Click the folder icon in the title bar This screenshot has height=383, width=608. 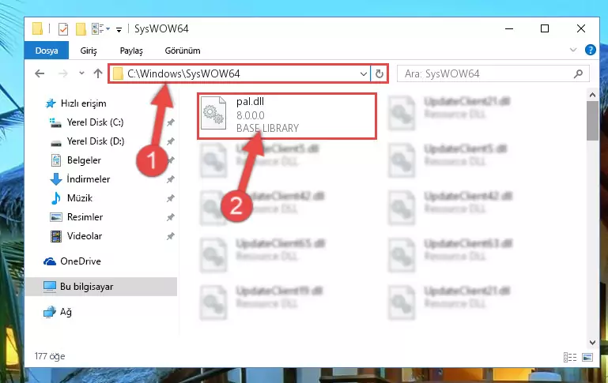37,29
